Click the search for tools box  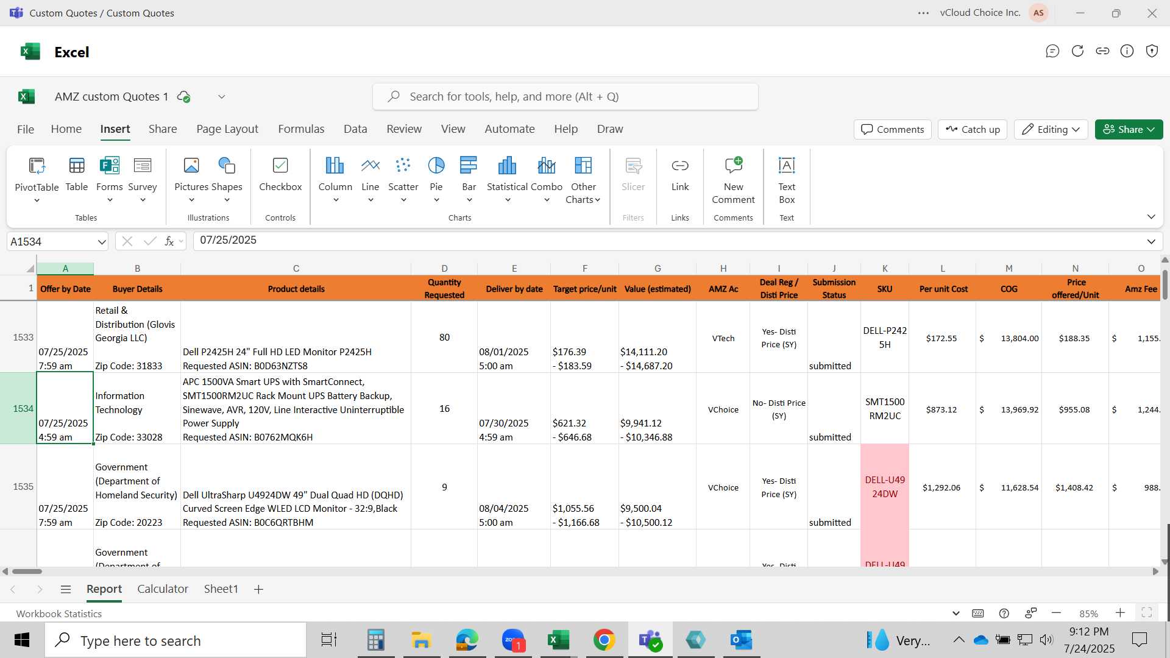click(x=565, y=97)
